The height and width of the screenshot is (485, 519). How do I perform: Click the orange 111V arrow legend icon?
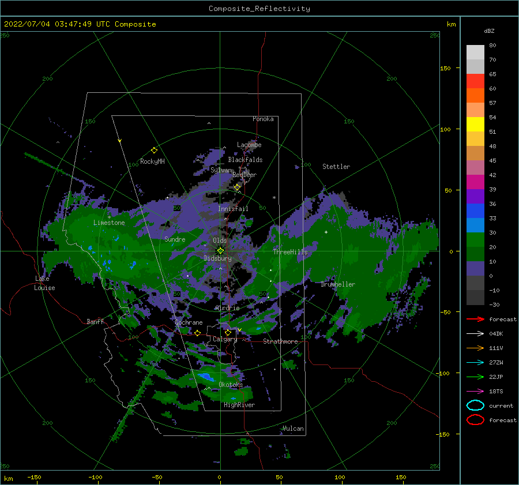[x=475, y=348]
